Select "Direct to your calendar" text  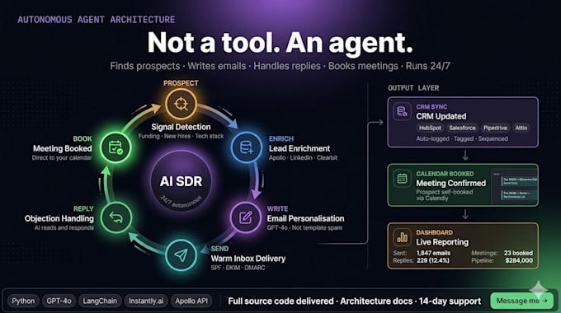62,157
